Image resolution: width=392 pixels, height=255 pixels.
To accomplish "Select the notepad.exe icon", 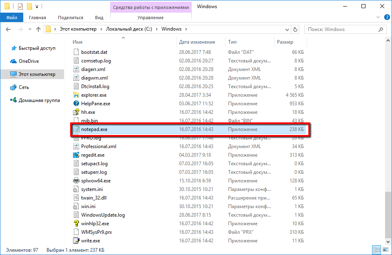I will pos(76,129).
